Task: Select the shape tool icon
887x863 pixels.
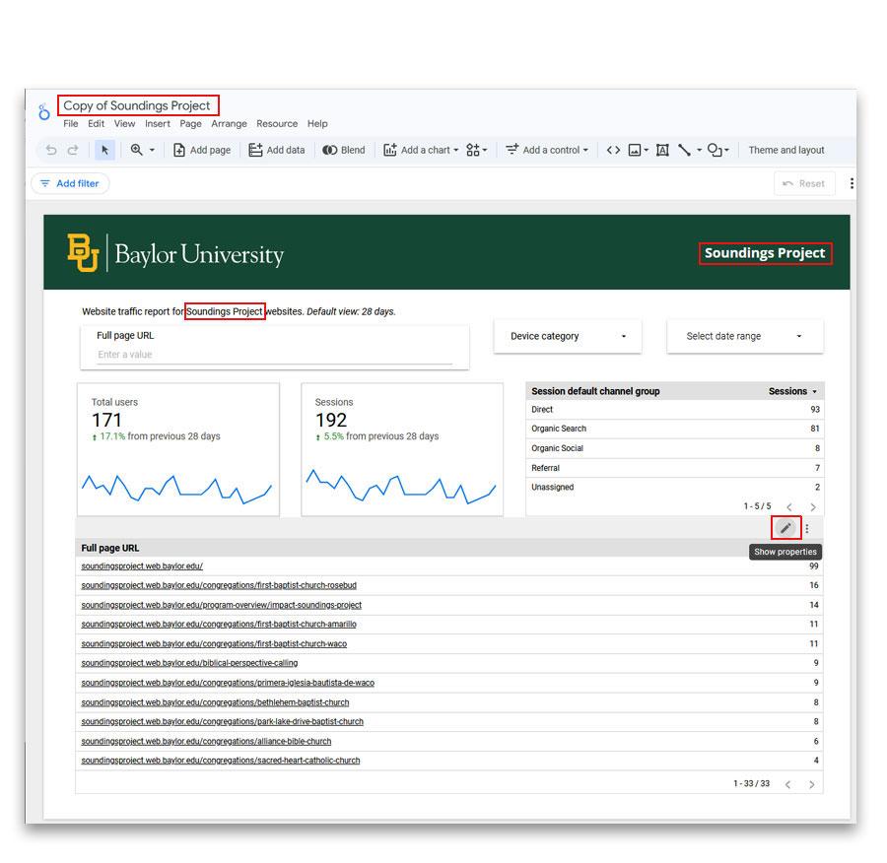Action: click(716, 150)
